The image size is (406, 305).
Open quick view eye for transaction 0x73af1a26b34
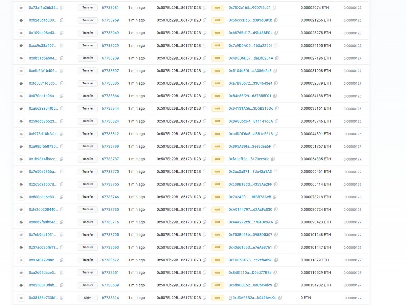21,7
